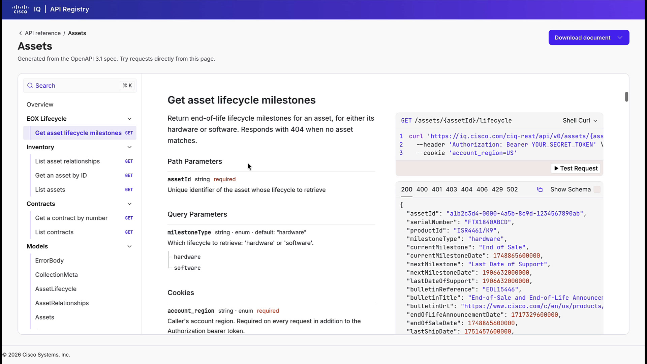647x364 pixels.
Task: Open the ErrorBody model
Action: [49, 261]
